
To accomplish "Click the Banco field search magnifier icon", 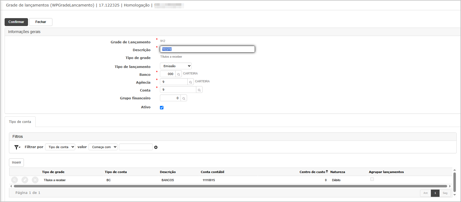I will coord(178,74).
